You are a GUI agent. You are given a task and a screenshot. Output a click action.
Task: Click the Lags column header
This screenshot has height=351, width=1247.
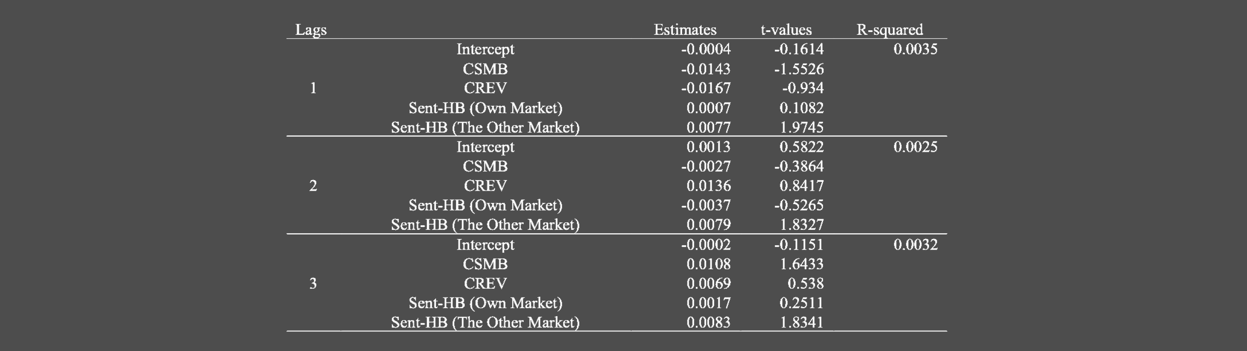tap(311, 30)
